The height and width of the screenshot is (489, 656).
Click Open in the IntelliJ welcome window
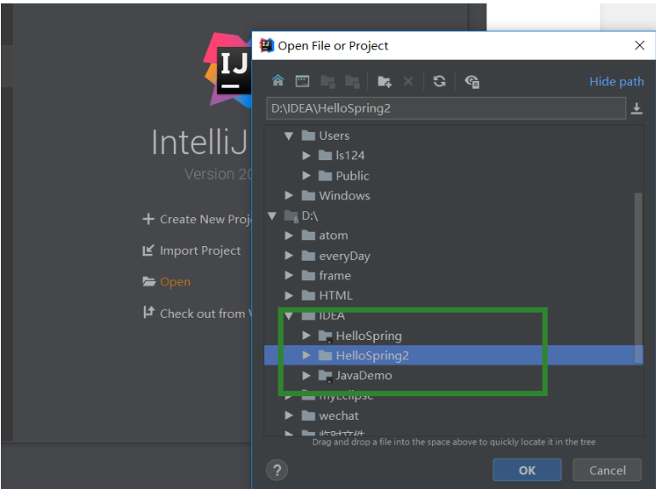click(166, 281)
